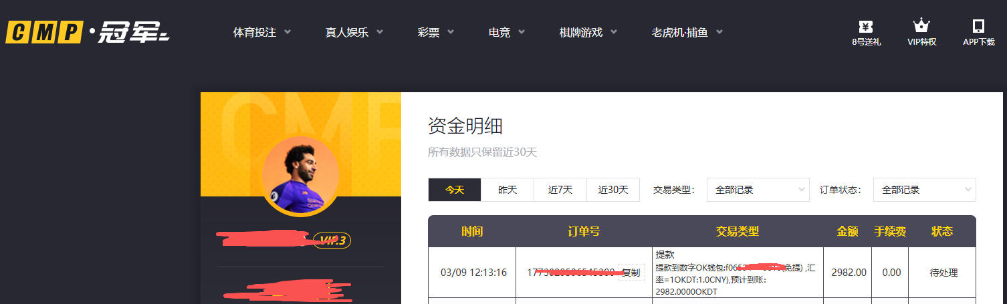This screenshot has height=304, width=1007.
Task: Open the 彩票 dropdown menu
Action: pyautogui.click(x=435, y=32)
